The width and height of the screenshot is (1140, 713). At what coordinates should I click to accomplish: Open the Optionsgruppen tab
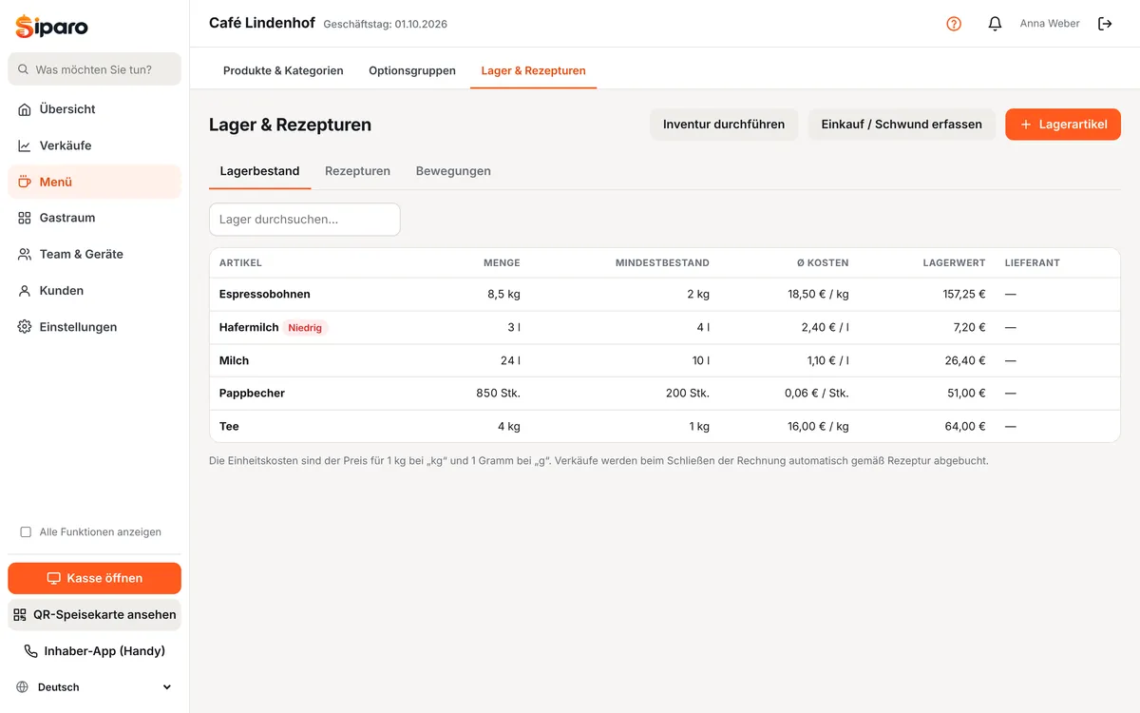(x=412, y=70)
